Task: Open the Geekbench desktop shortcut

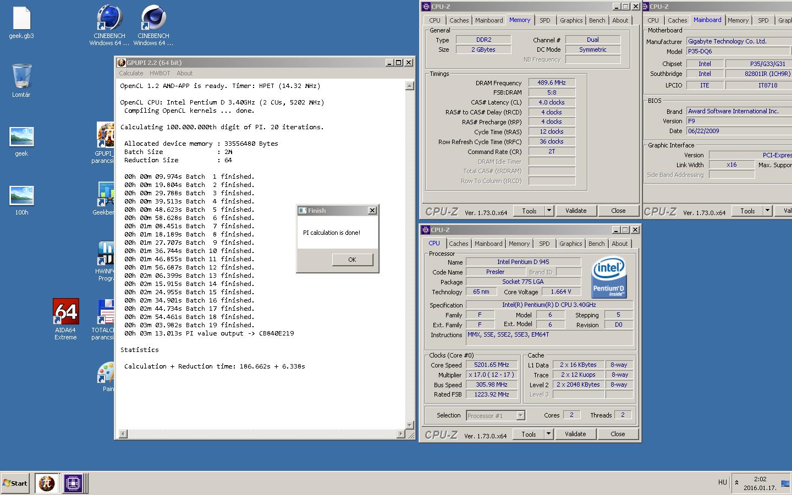Action: pos(105,198)
